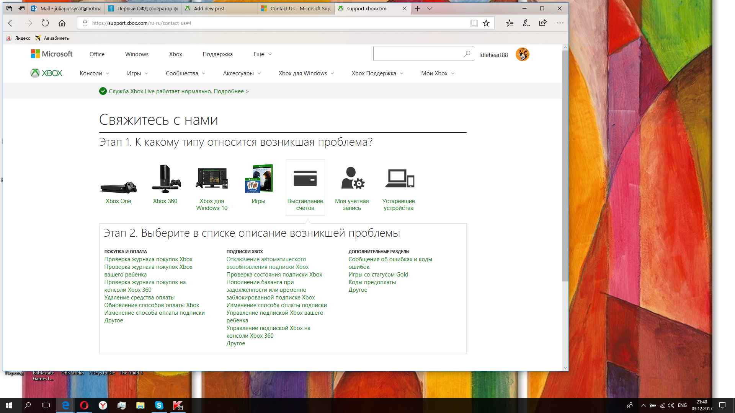Add page to favorites with star icon

tap(486, 23)
